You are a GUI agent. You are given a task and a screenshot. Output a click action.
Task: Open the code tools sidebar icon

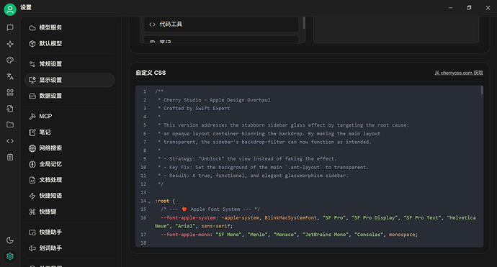pyautogui.click(x=10, y=141)
